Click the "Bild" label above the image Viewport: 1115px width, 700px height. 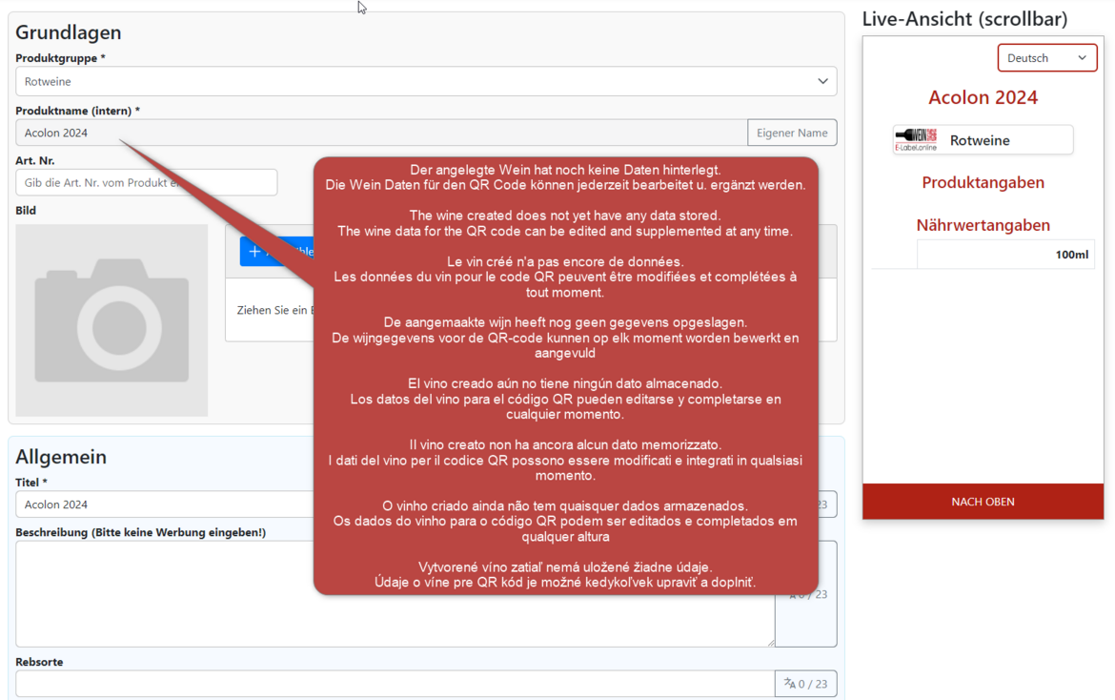[26, 211]
